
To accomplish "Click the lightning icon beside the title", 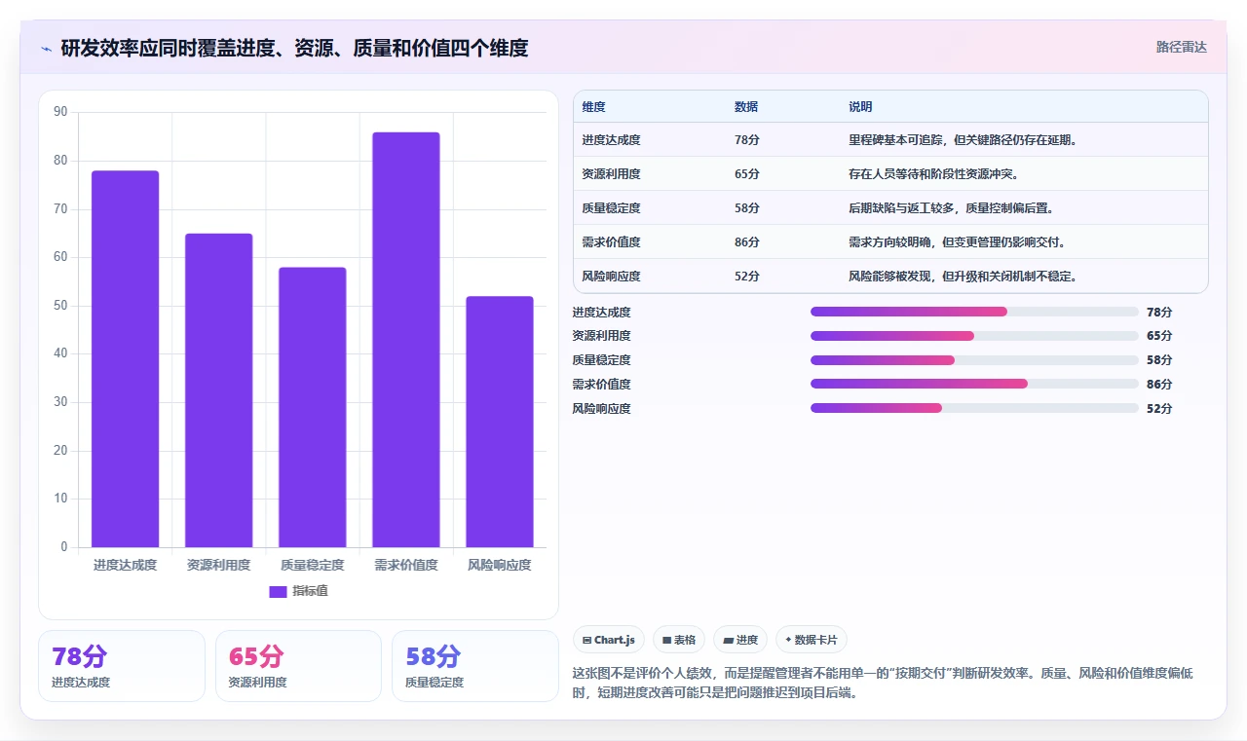I will coord(46,49).
